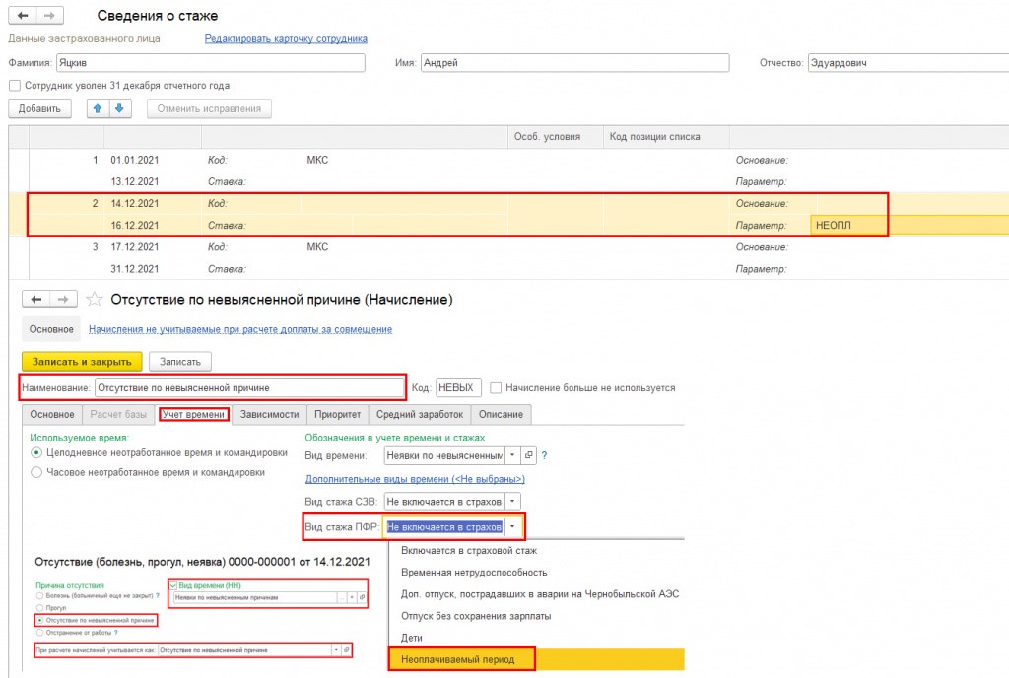Open Редактировать карточку сотрудника link
The width and height of the screenshot is (1009, 678).
click(x=286, y=39)
